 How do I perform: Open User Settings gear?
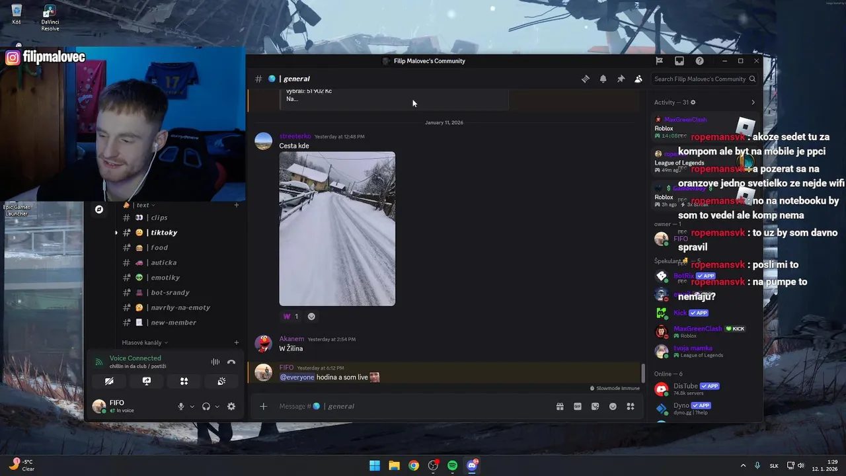coord(231,407)
